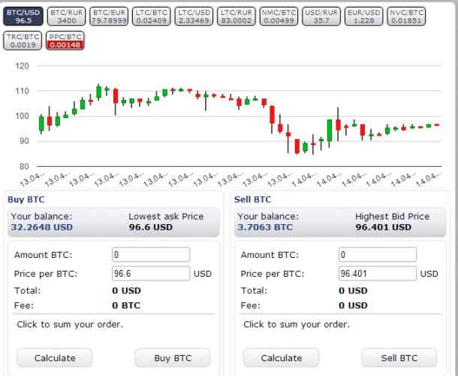This screenshot has width=458, height=376.
Task: Click the 80 label on chart axis
Action: point(24,166)
